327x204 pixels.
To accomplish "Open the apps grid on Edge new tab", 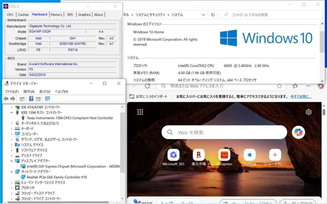I will [140, 112].
